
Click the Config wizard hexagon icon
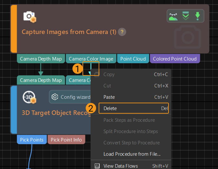pyautogui.click(x=55, y=97)
